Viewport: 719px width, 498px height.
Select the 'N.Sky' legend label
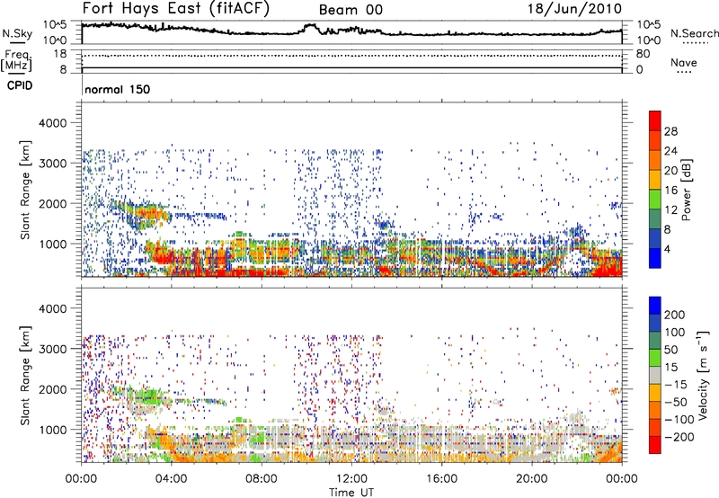[x=17, y=33]
